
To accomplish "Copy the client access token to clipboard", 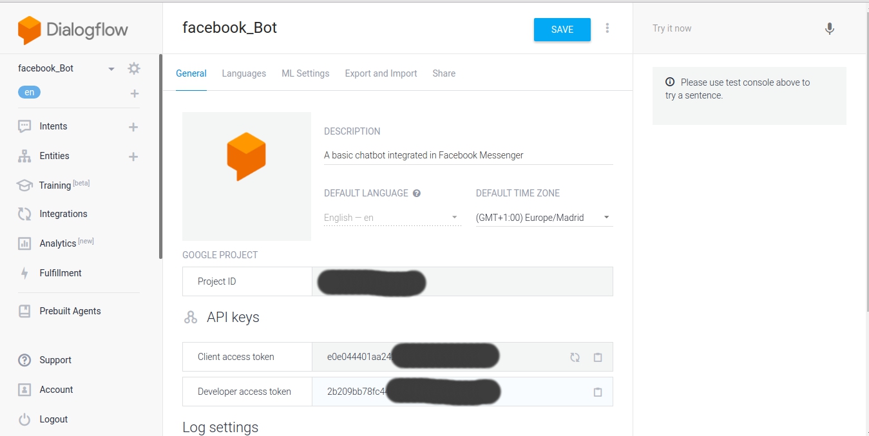I will [598, 357].
